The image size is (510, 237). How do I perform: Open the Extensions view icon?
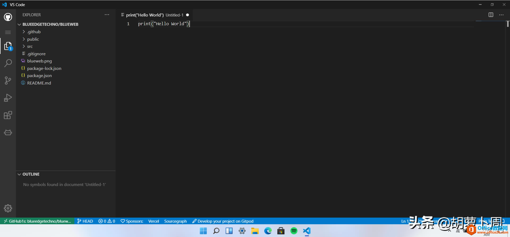(8, 115)
